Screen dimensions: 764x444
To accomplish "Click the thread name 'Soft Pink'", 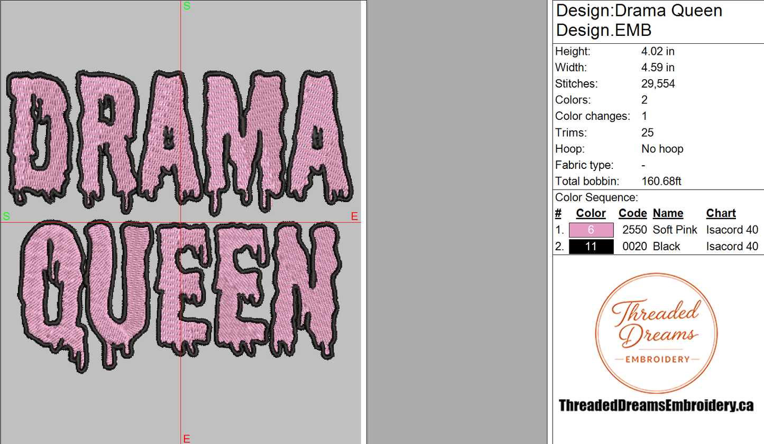I will pyautogui.click(x=675, y=230).
